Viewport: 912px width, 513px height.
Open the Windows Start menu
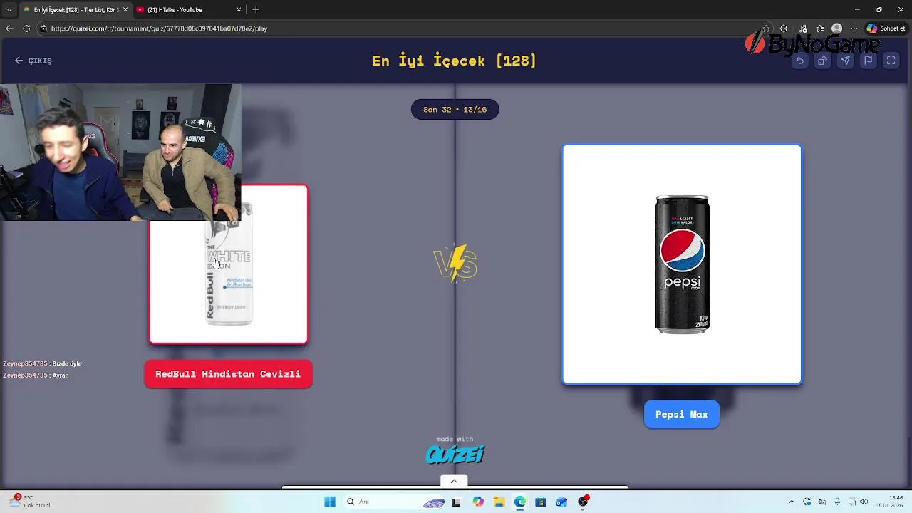330,502
